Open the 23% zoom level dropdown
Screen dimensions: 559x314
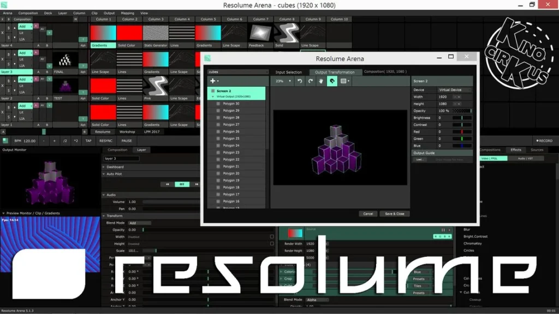(x=282, y=81)
